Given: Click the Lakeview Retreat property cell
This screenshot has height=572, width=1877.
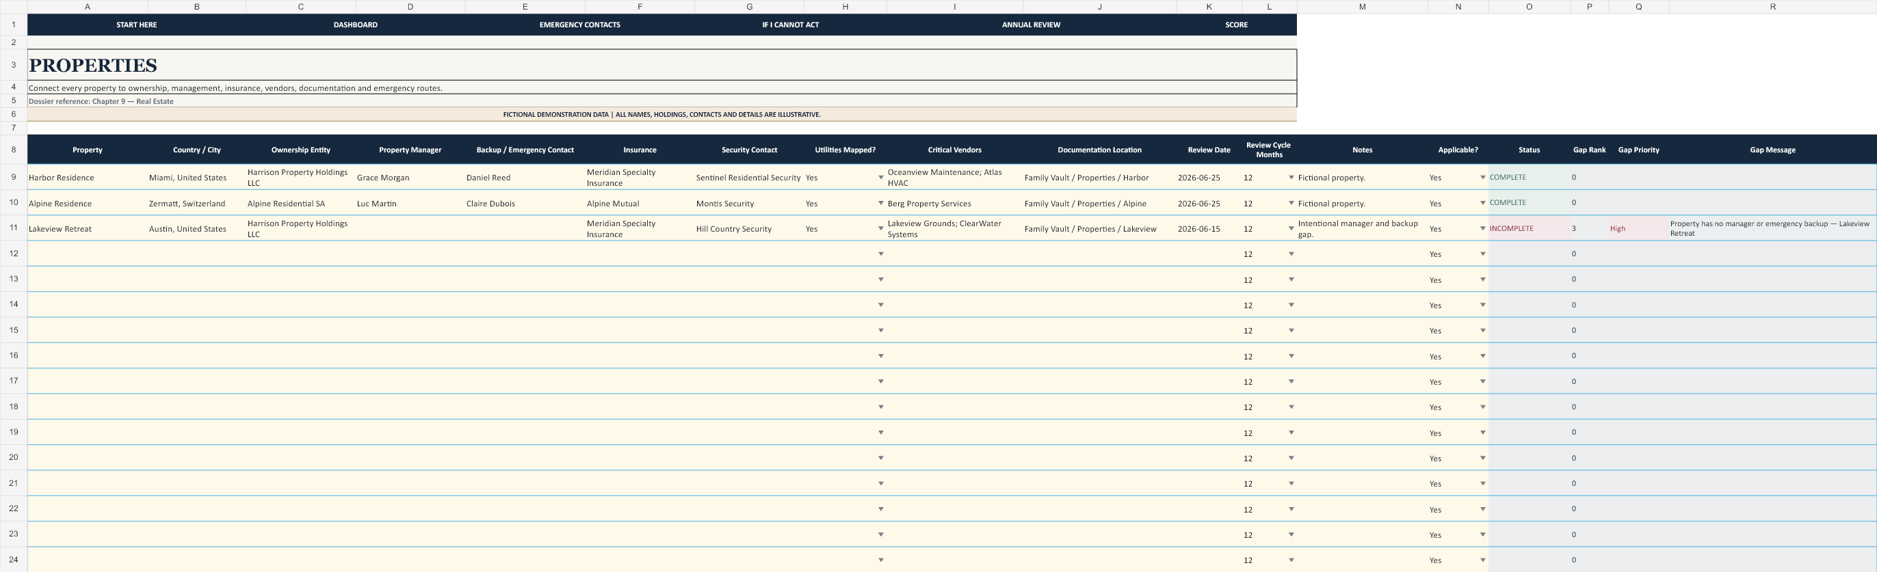Looking at the screenshot, I should pyautogui.click(x=88, y=228).
